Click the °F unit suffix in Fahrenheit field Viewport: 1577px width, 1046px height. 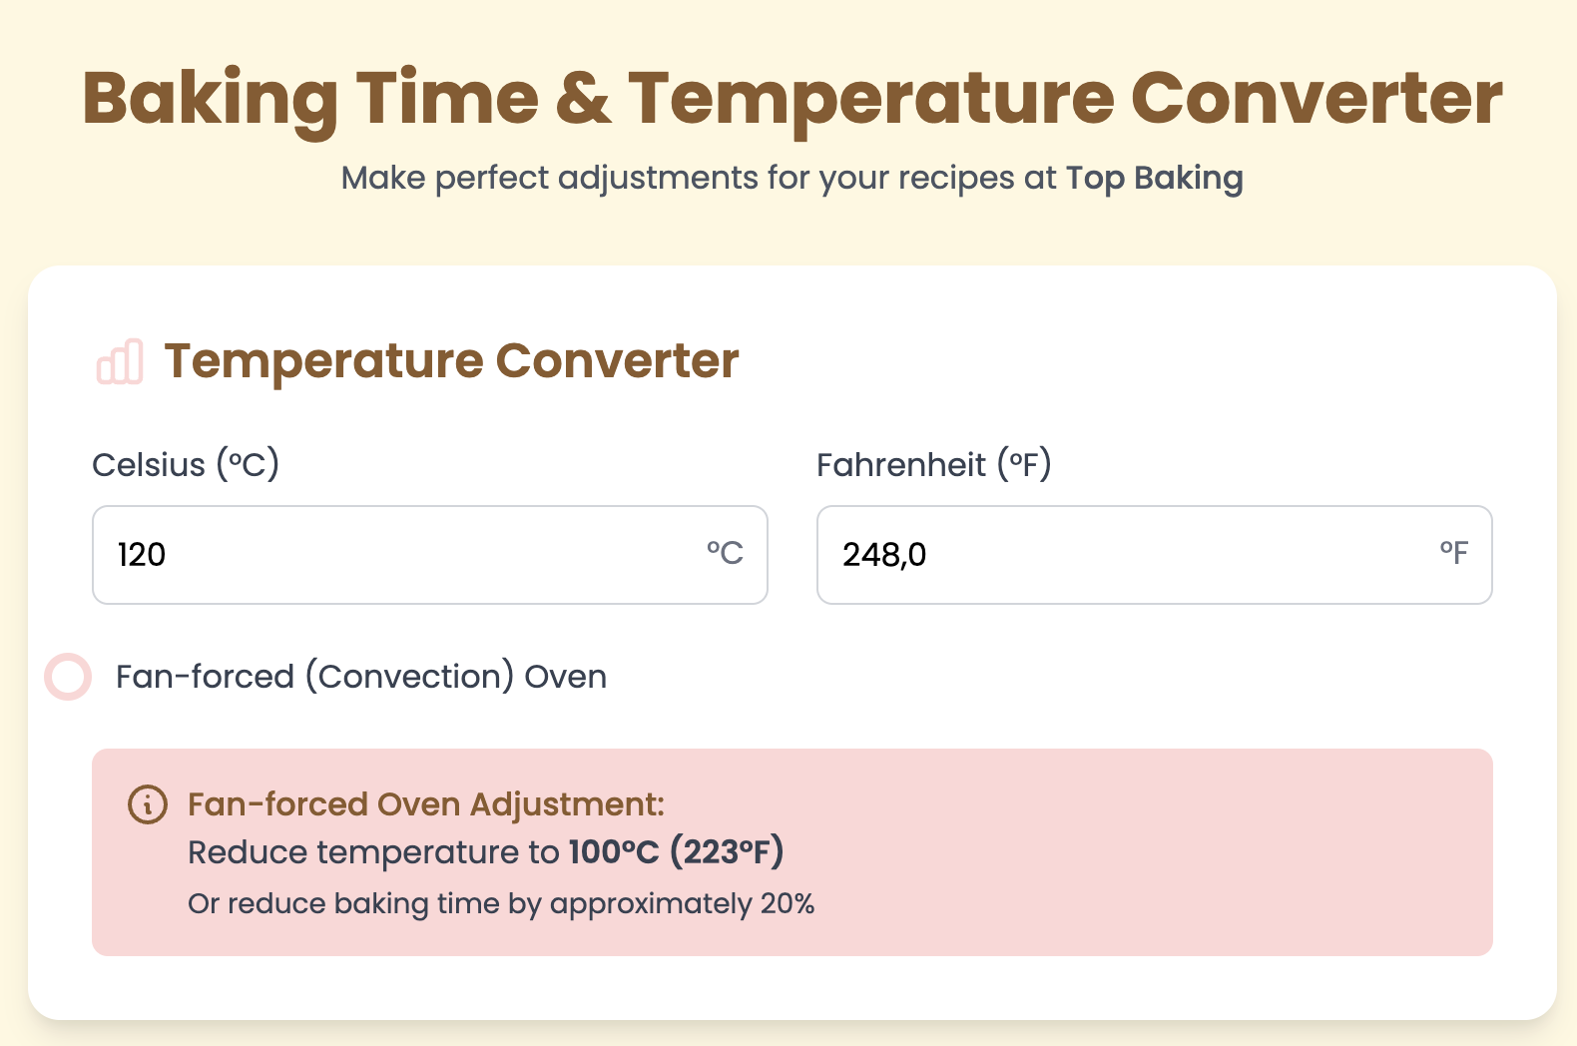pyautogui.click(x=1453, y=553)
